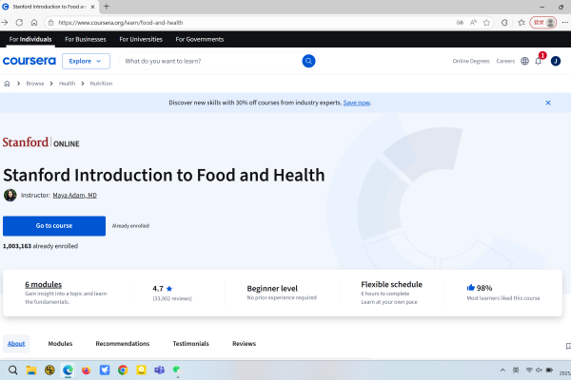Click Health breadcrumb
571x380 pixels.
(x=67, y=84)
